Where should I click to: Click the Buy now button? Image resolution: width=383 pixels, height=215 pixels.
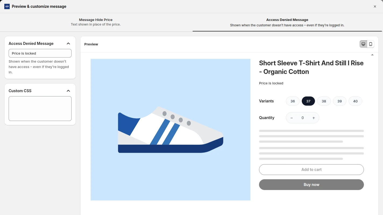(311, 185)
